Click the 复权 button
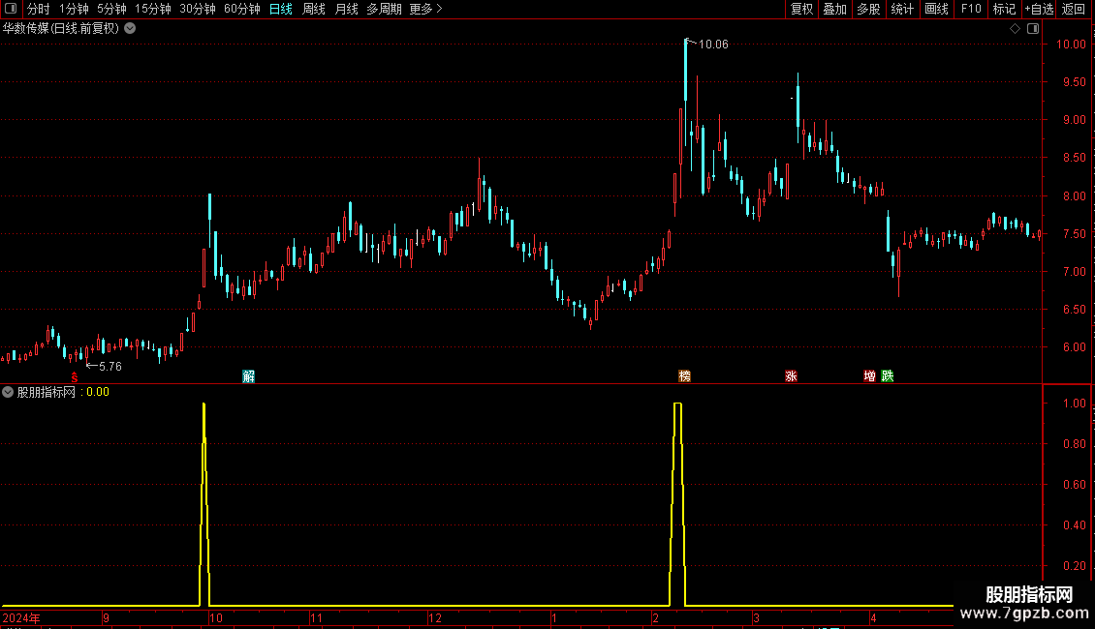The width and height of the screenshot is (1095, 629). (801, 9)
